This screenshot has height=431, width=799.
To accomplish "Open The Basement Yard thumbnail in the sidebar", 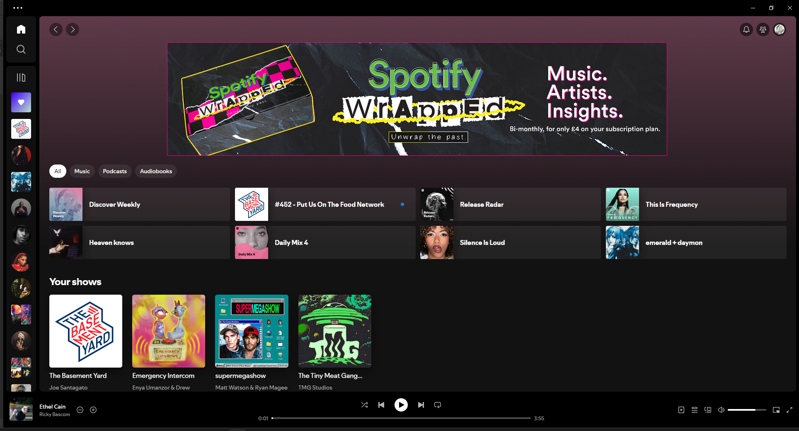I will [x=21, y=129].
